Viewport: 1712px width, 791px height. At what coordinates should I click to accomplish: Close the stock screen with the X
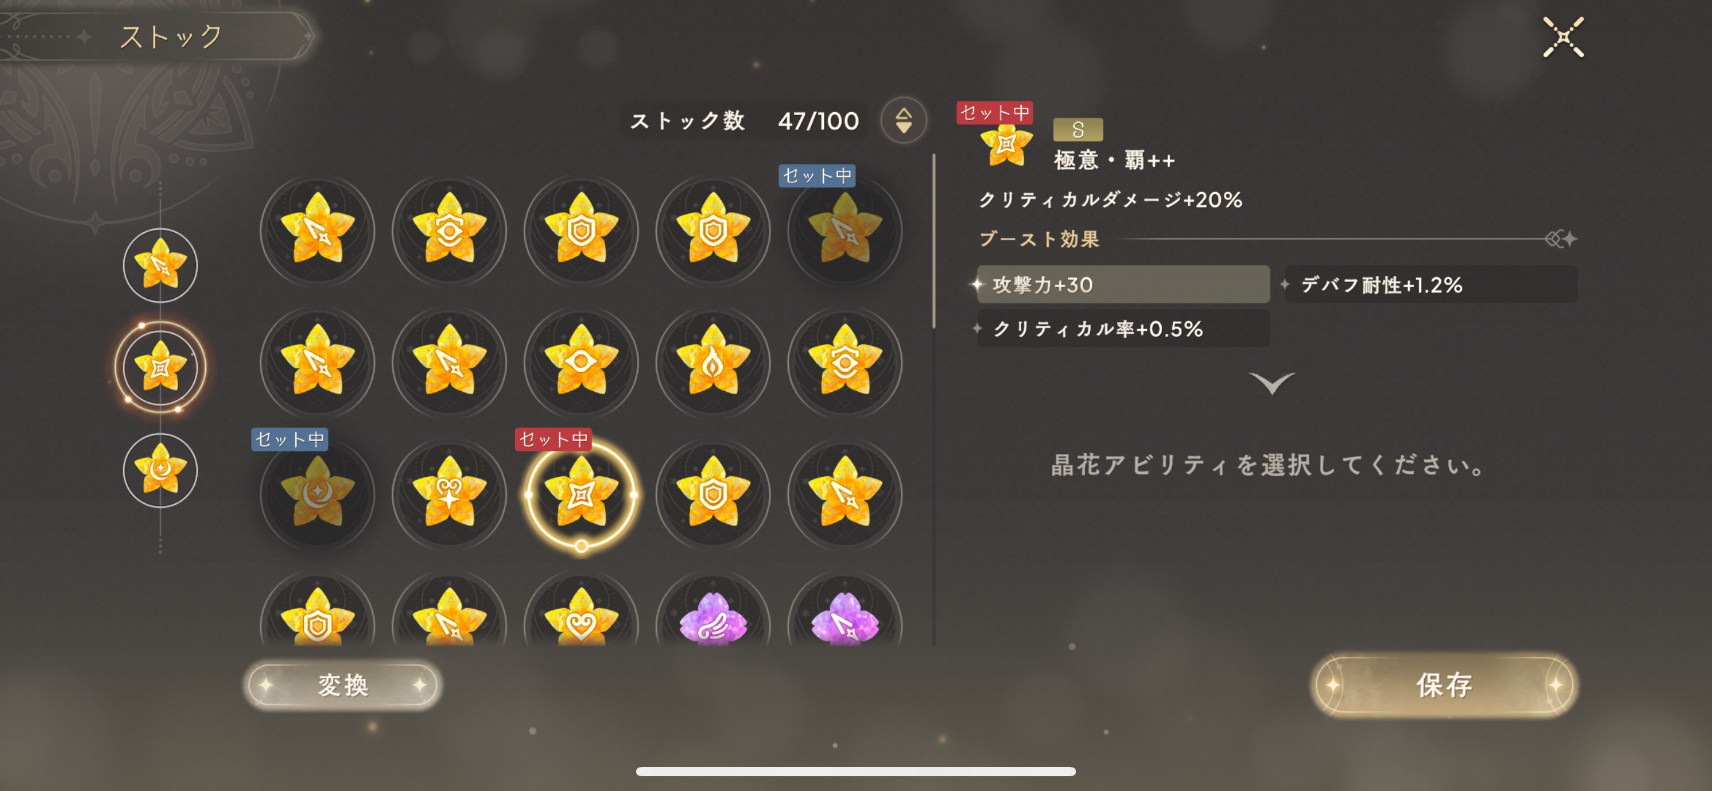pyautogui.click(x=1563, y=37)
